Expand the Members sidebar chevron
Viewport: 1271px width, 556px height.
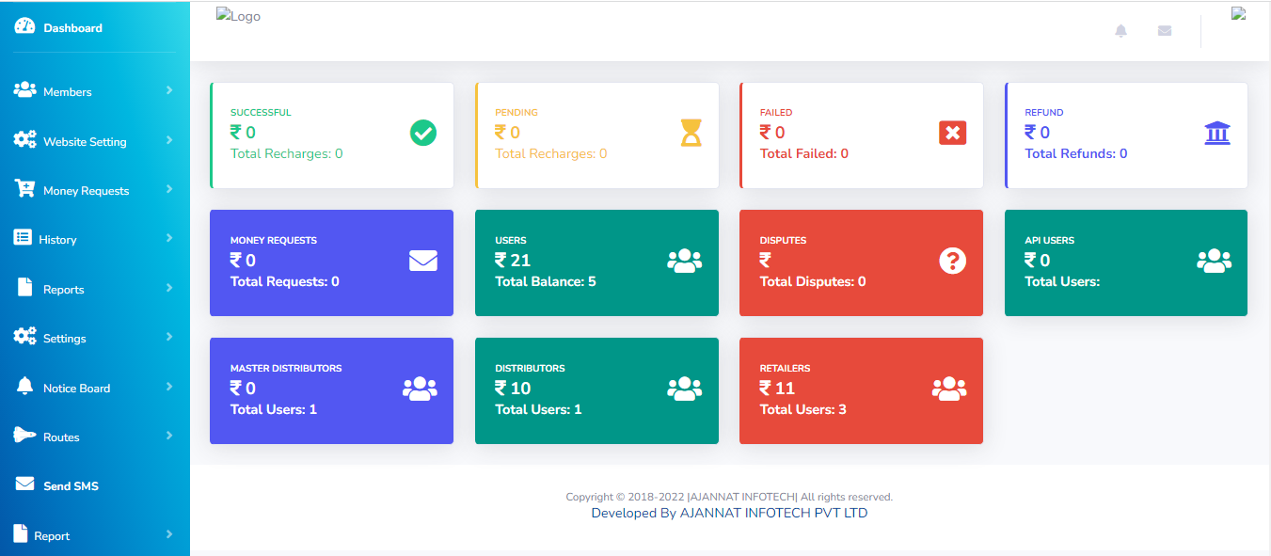tap(169, 90)
